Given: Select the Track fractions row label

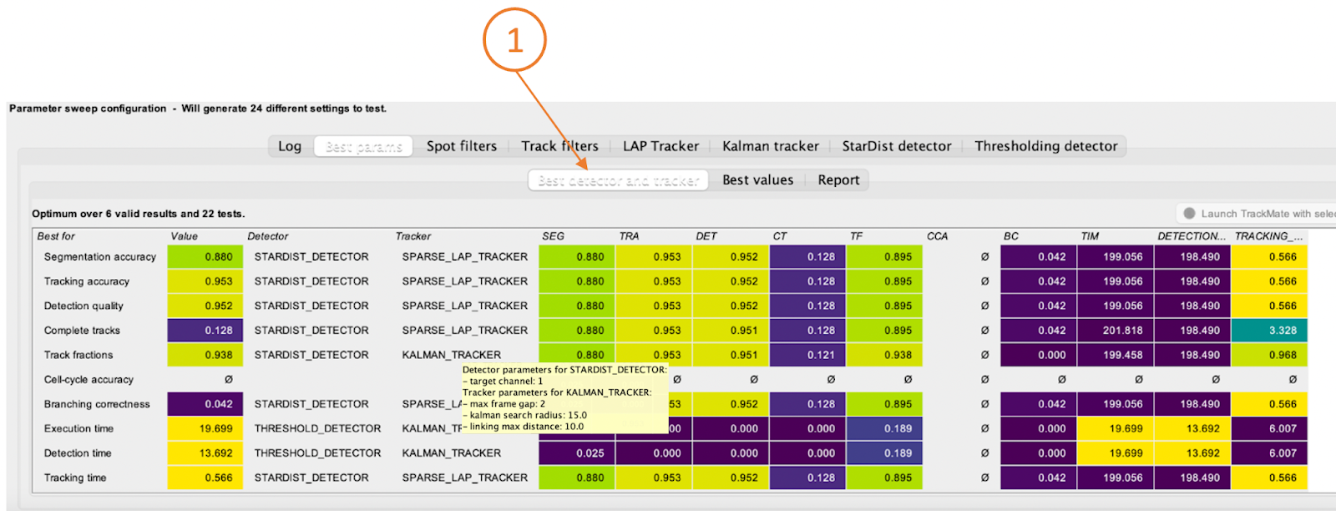Looking at the screenshot, I should pyautogui.click(x=78, y=355).
